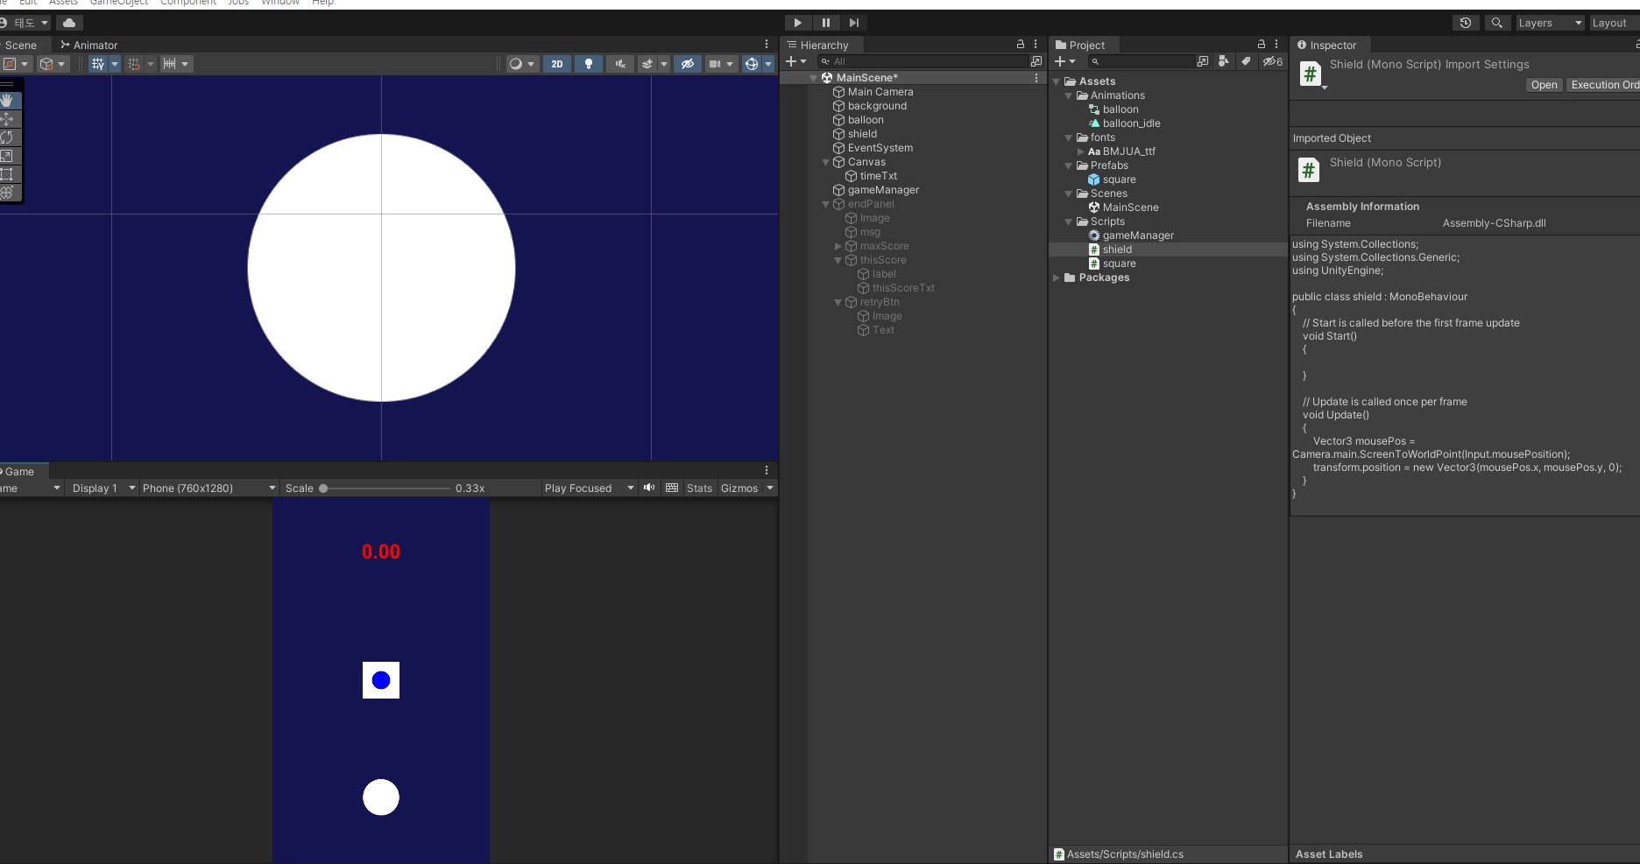
Task: Open search window icon in Project
Action: click(1203, 61)
